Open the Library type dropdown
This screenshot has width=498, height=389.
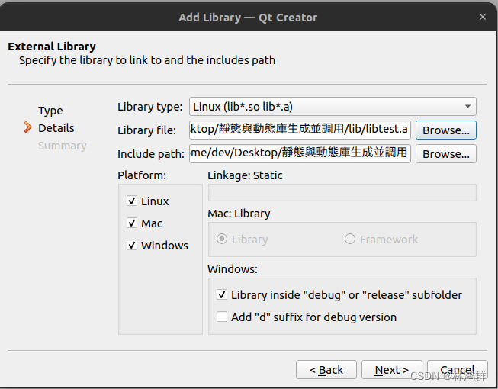coord(333,106)
